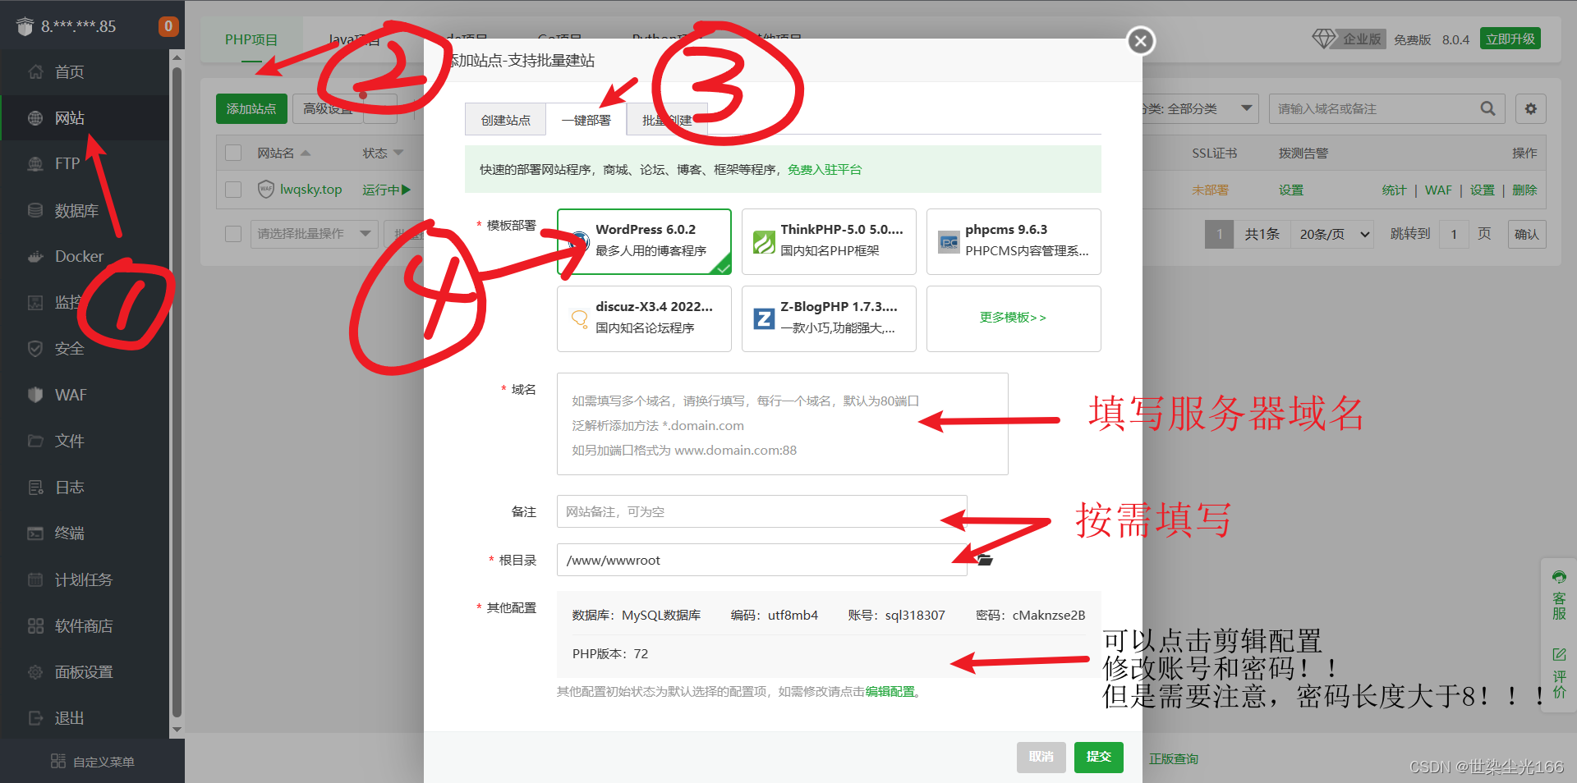Viewport: 1577px width, 783px height.
Task: Click the 跳转到 page number field
Action: (1454, 234)
